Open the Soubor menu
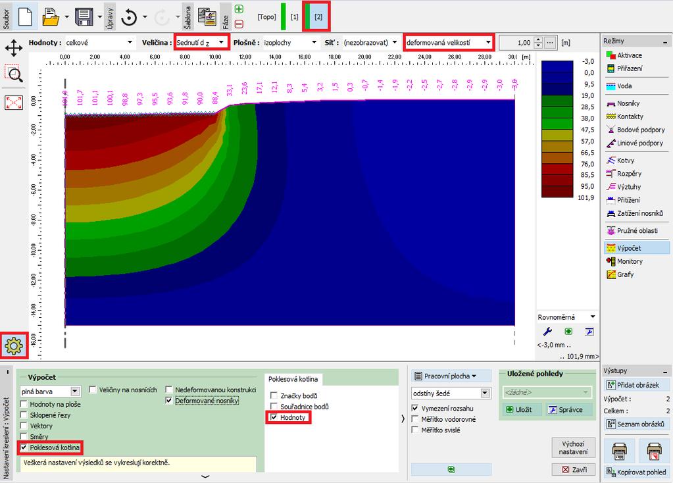 tap(7, 17)
